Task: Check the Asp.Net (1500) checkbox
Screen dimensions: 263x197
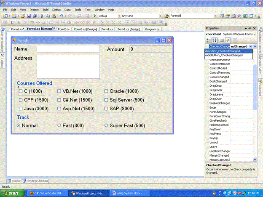Action: tap(59, 109)
